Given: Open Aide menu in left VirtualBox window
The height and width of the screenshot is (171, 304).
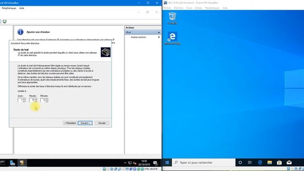Looking at the screenshot, I should click(x=22, y=8).
